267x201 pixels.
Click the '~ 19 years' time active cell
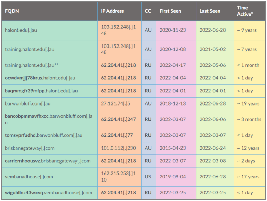click(249, 104)
